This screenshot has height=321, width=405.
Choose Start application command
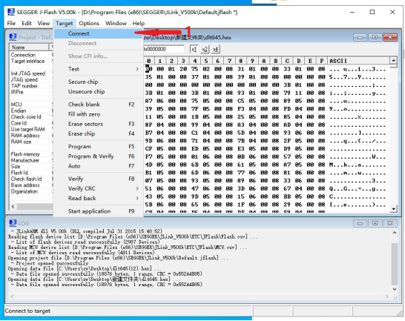tap(98, 211)
